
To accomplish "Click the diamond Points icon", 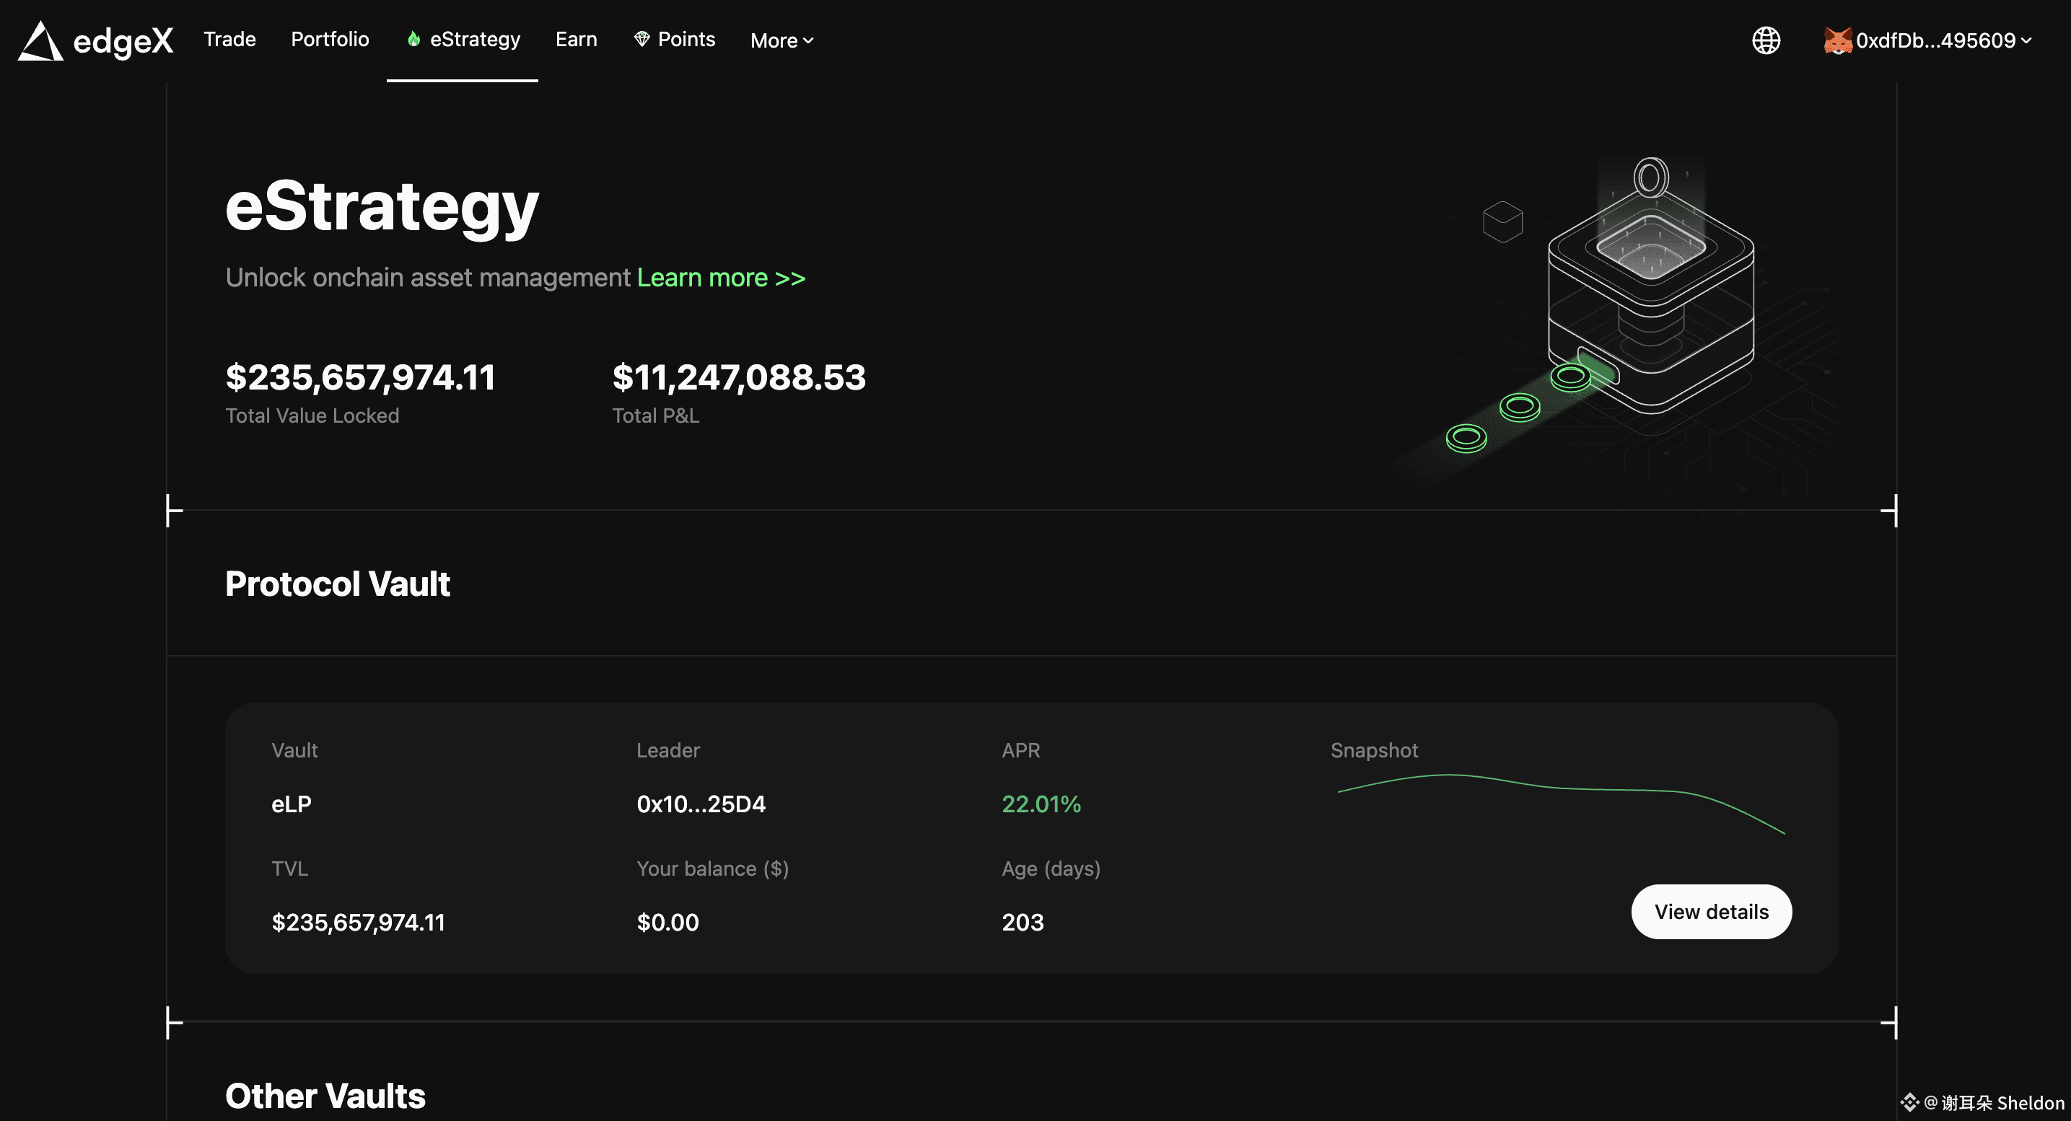I will 642,40.
